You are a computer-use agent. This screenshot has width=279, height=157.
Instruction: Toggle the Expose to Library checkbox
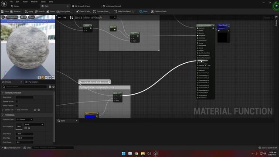coord(17,101)
